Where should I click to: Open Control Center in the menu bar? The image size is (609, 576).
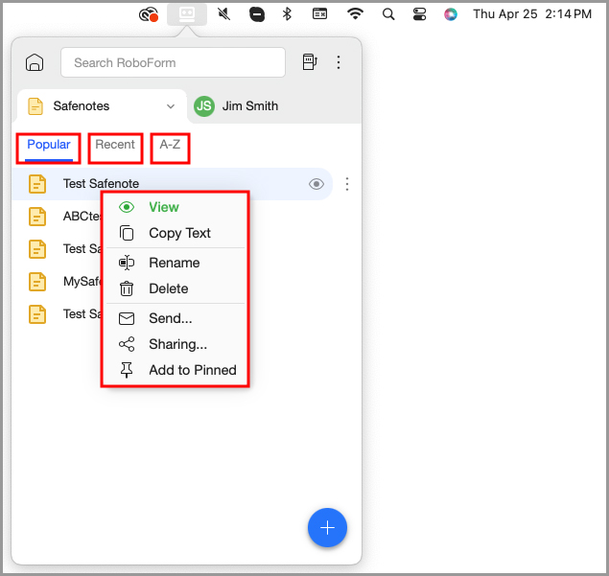pos(419,14)
